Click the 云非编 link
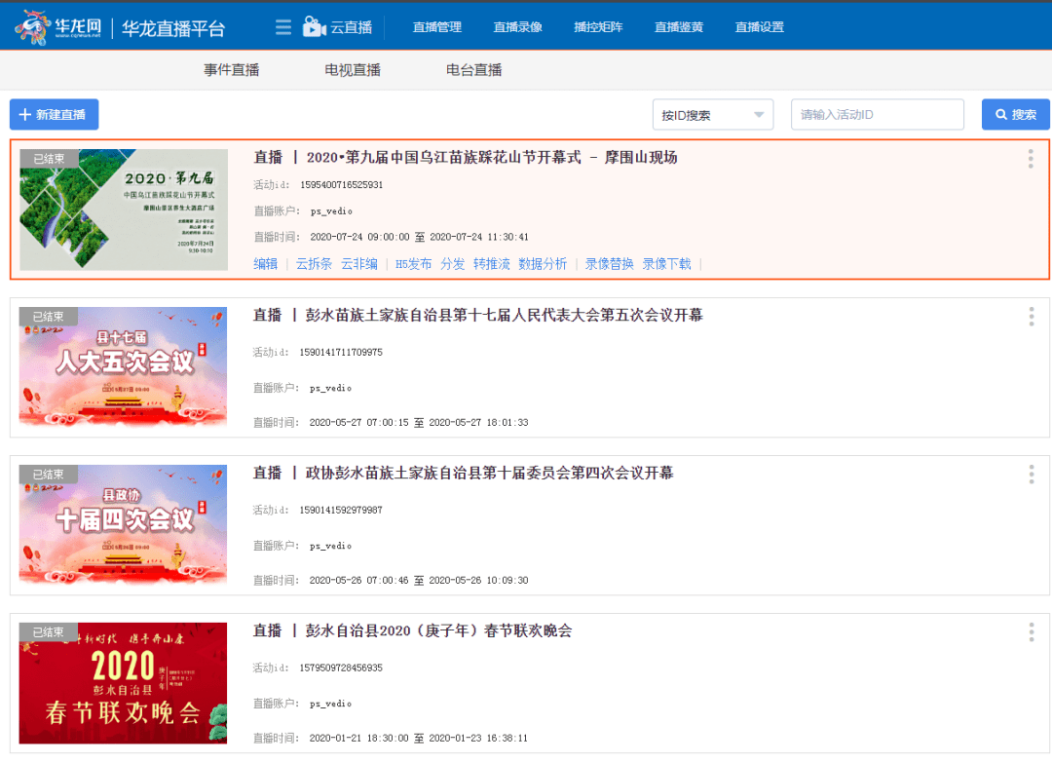The image size is (1052, 763). 358,264
